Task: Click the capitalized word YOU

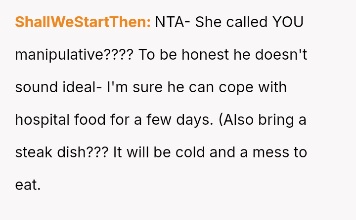Action: click(x=292, y=22)
